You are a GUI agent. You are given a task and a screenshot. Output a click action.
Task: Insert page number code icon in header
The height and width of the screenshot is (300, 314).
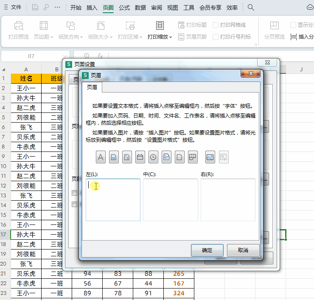tap(114, 157)
